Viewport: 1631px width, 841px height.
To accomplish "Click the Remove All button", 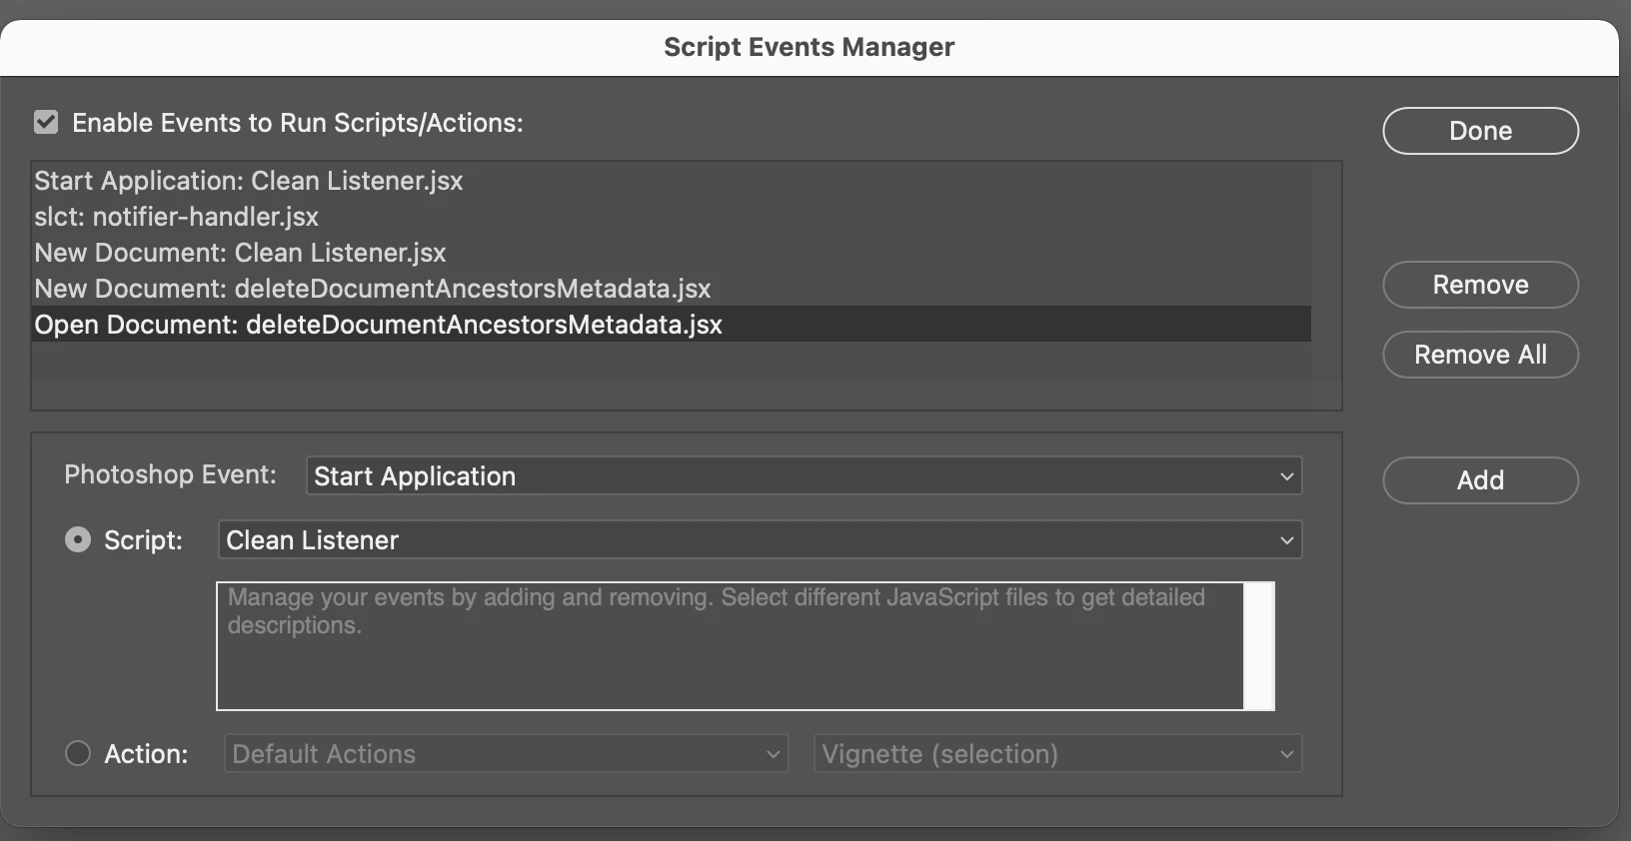I will click(1480, 355).
